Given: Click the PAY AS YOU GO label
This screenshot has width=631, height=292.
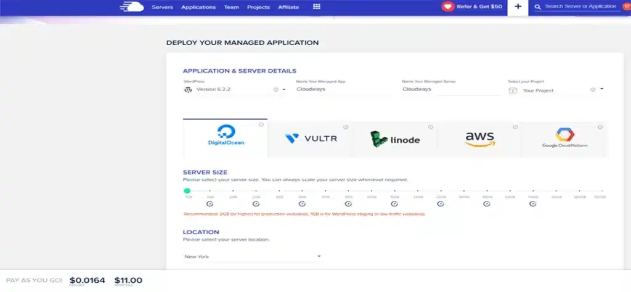Looking at the screenshot, I should tap(35, 280).
